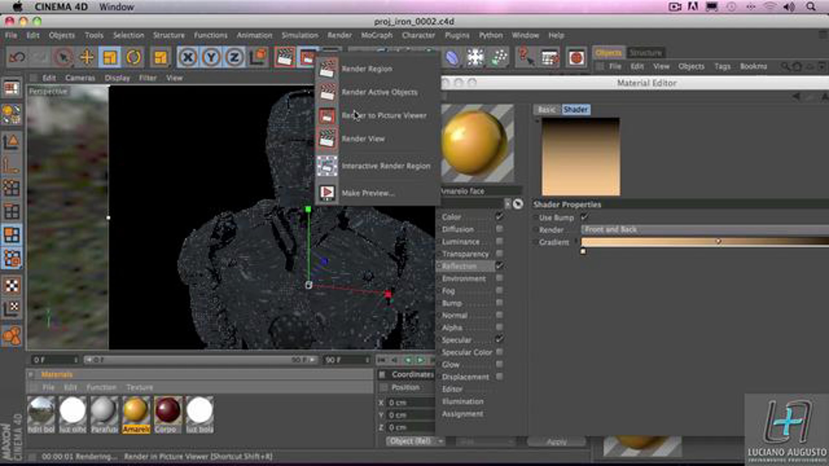The width and height of the screenshot is (829, 466).
Task: Open the Materials panel Texture menu
Action: pos(139,387)
